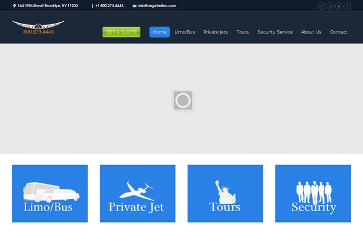Open the Contact menu item
The height and width of the screenshot is (242, 363).
338,32
